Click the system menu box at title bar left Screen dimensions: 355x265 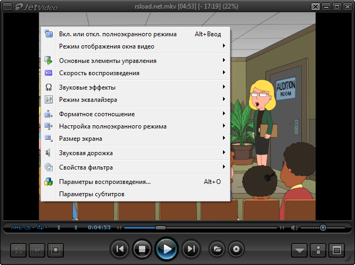(7, 6)
